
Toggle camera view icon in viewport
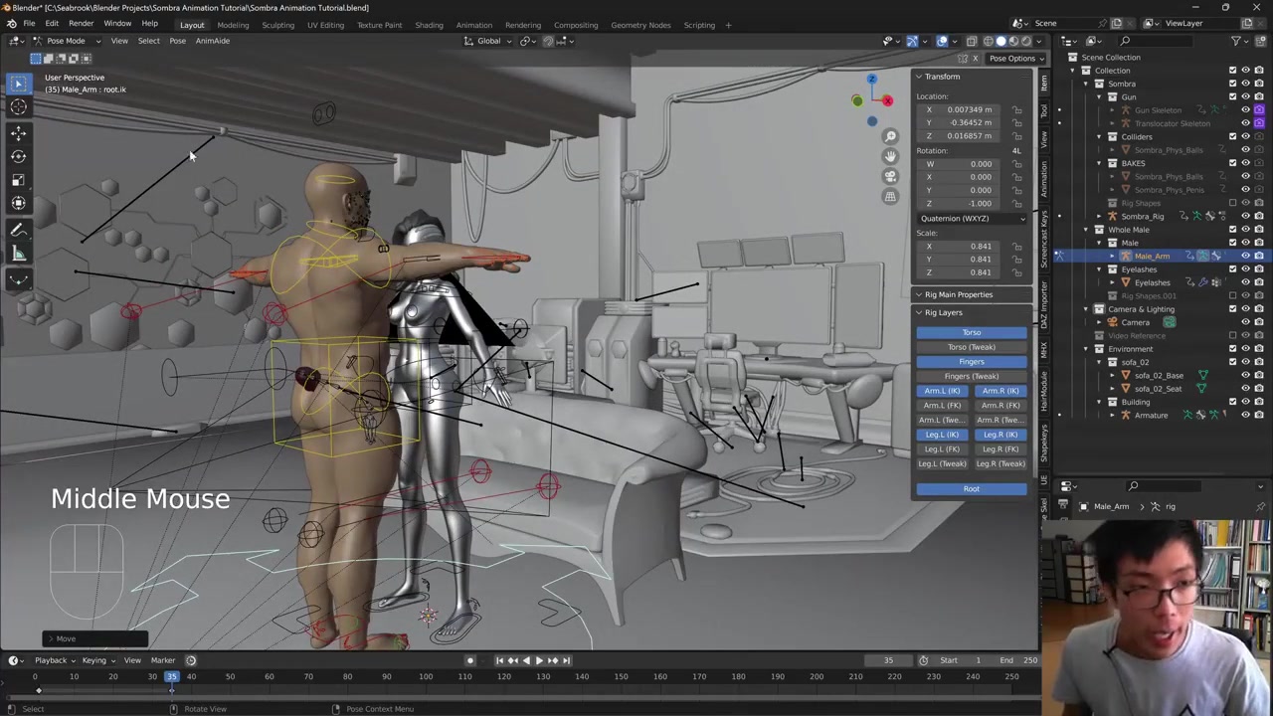click(x=890, y=176)
